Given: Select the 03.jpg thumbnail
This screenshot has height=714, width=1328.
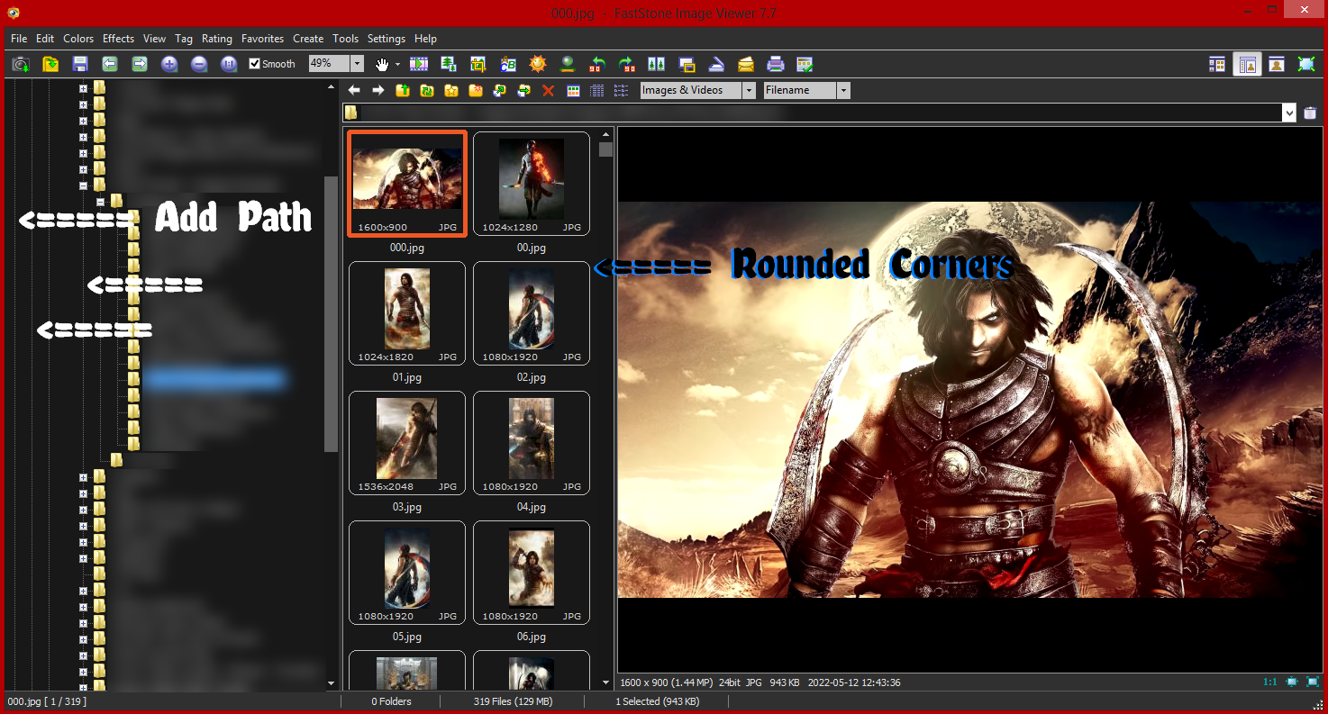Looking at the screenshot, I should click(x=407, y=443).
